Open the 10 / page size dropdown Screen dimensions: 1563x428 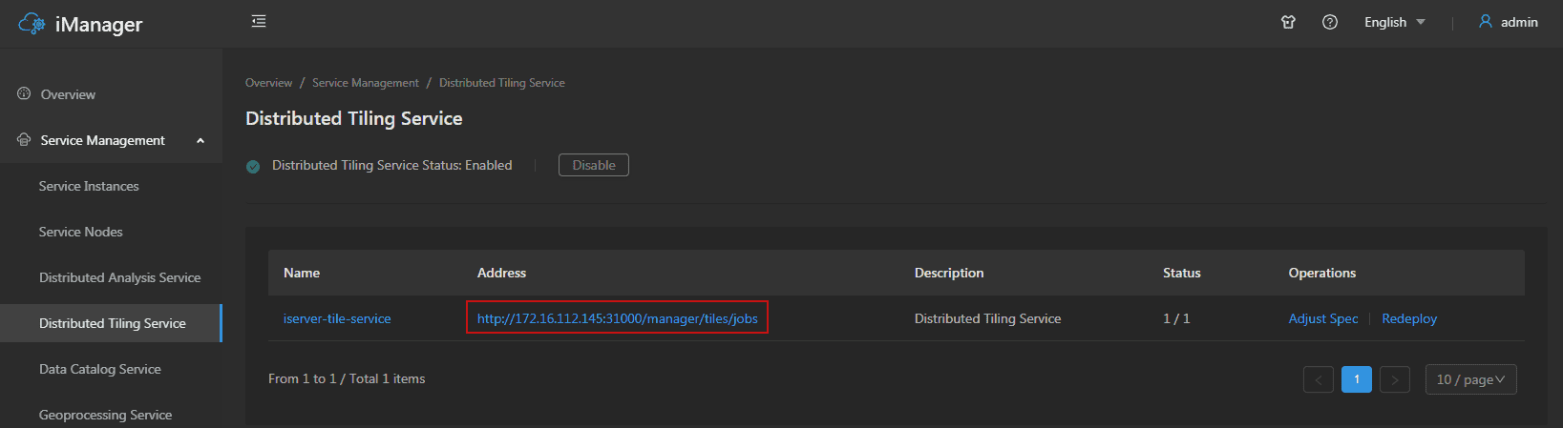pyautogui.click(x=1470, y=379)
